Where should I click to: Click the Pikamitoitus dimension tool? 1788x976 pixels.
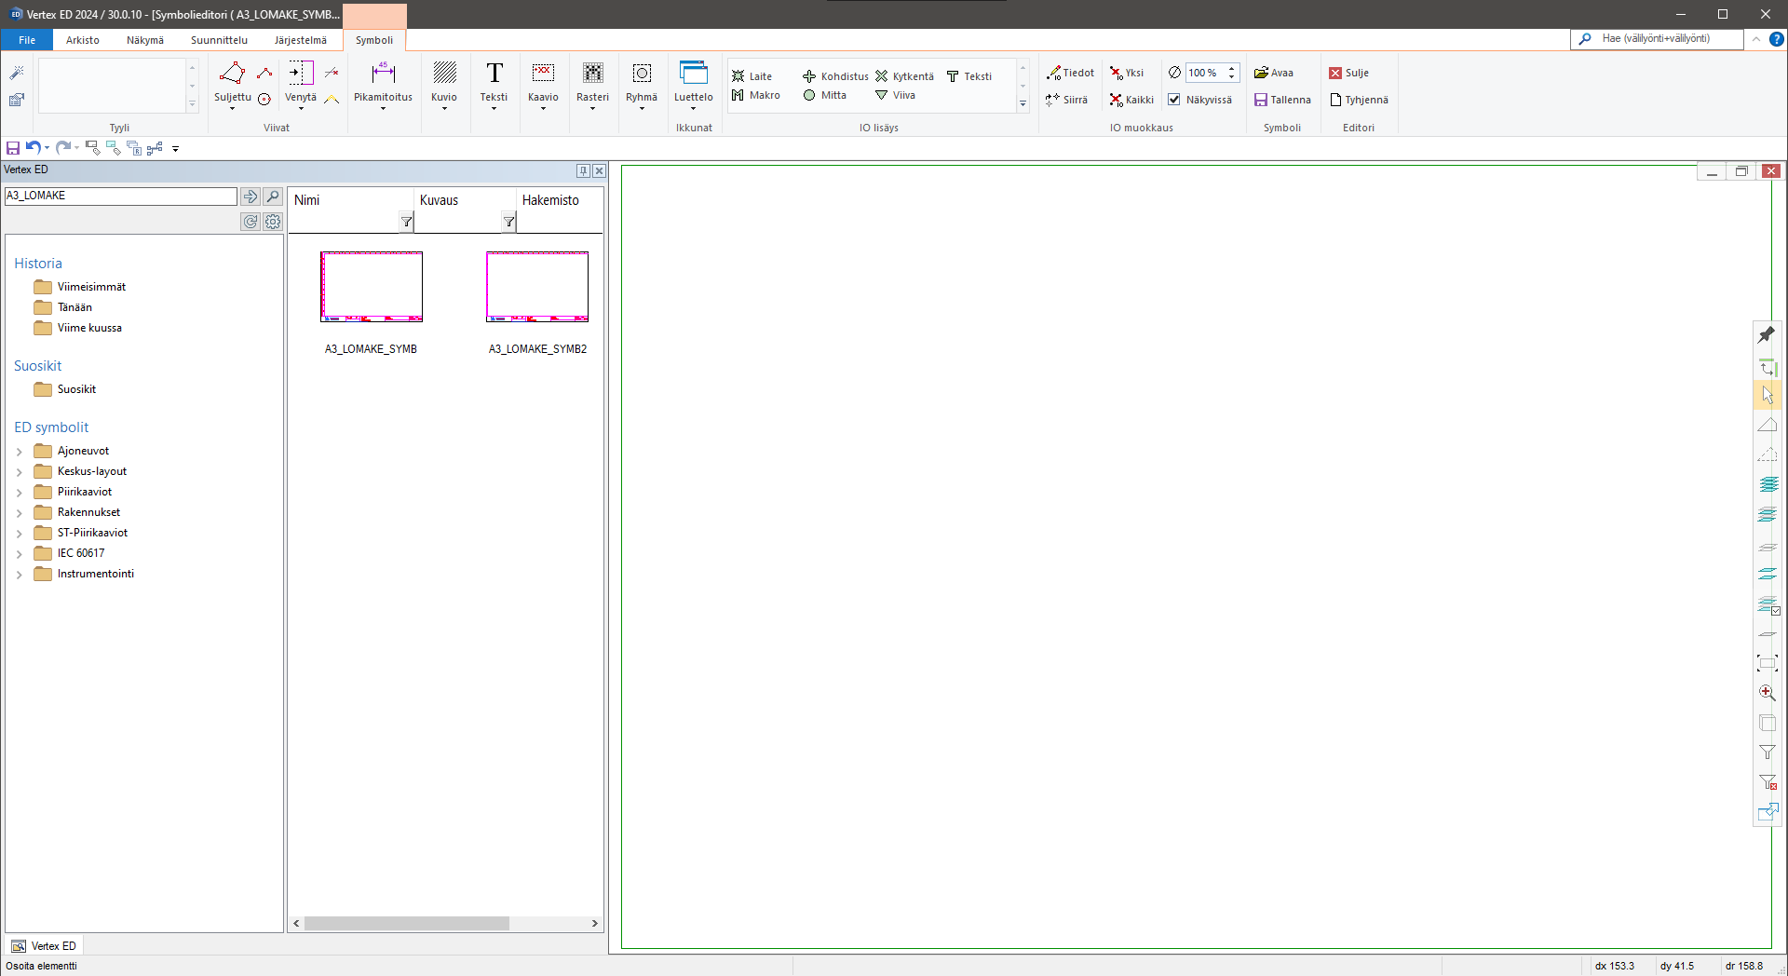pos(383,75)
